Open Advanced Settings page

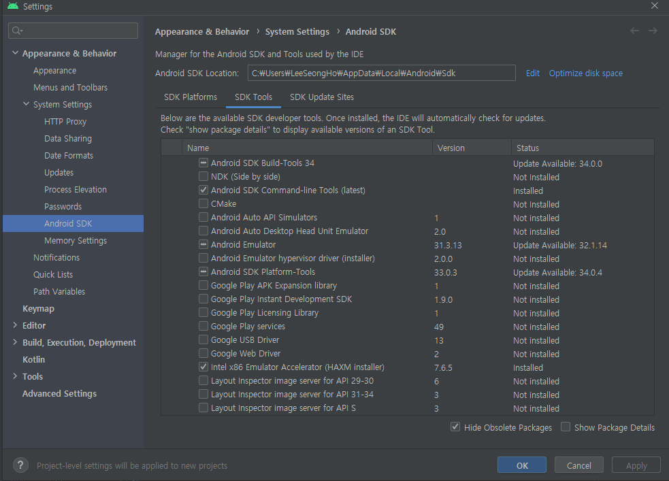59,394
